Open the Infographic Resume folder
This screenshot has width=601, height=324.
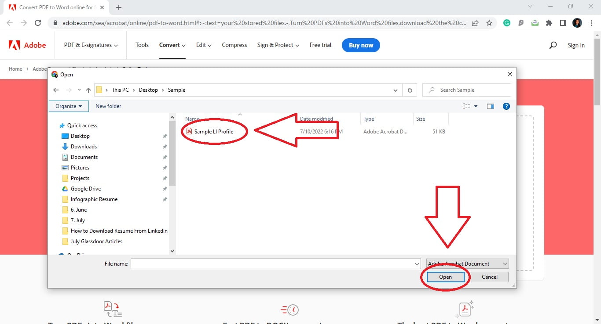(94, 199)
